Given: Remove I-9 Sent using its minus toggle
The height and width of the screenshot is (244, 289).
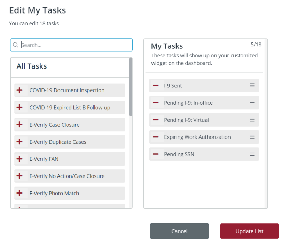Looking at the screenshot, I should (156, 85).
